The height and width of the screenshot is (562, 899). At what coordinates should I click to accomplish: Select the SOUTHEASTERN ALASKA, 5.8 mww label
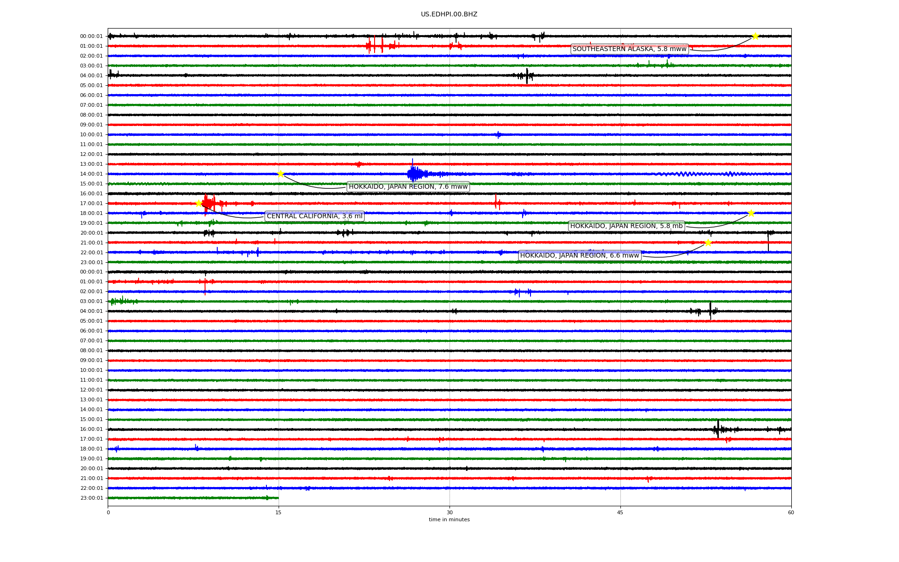[x=629, y=49]
